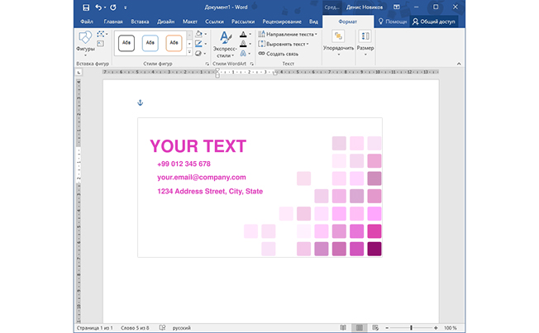Open the edit shape points dropdown

102,34
